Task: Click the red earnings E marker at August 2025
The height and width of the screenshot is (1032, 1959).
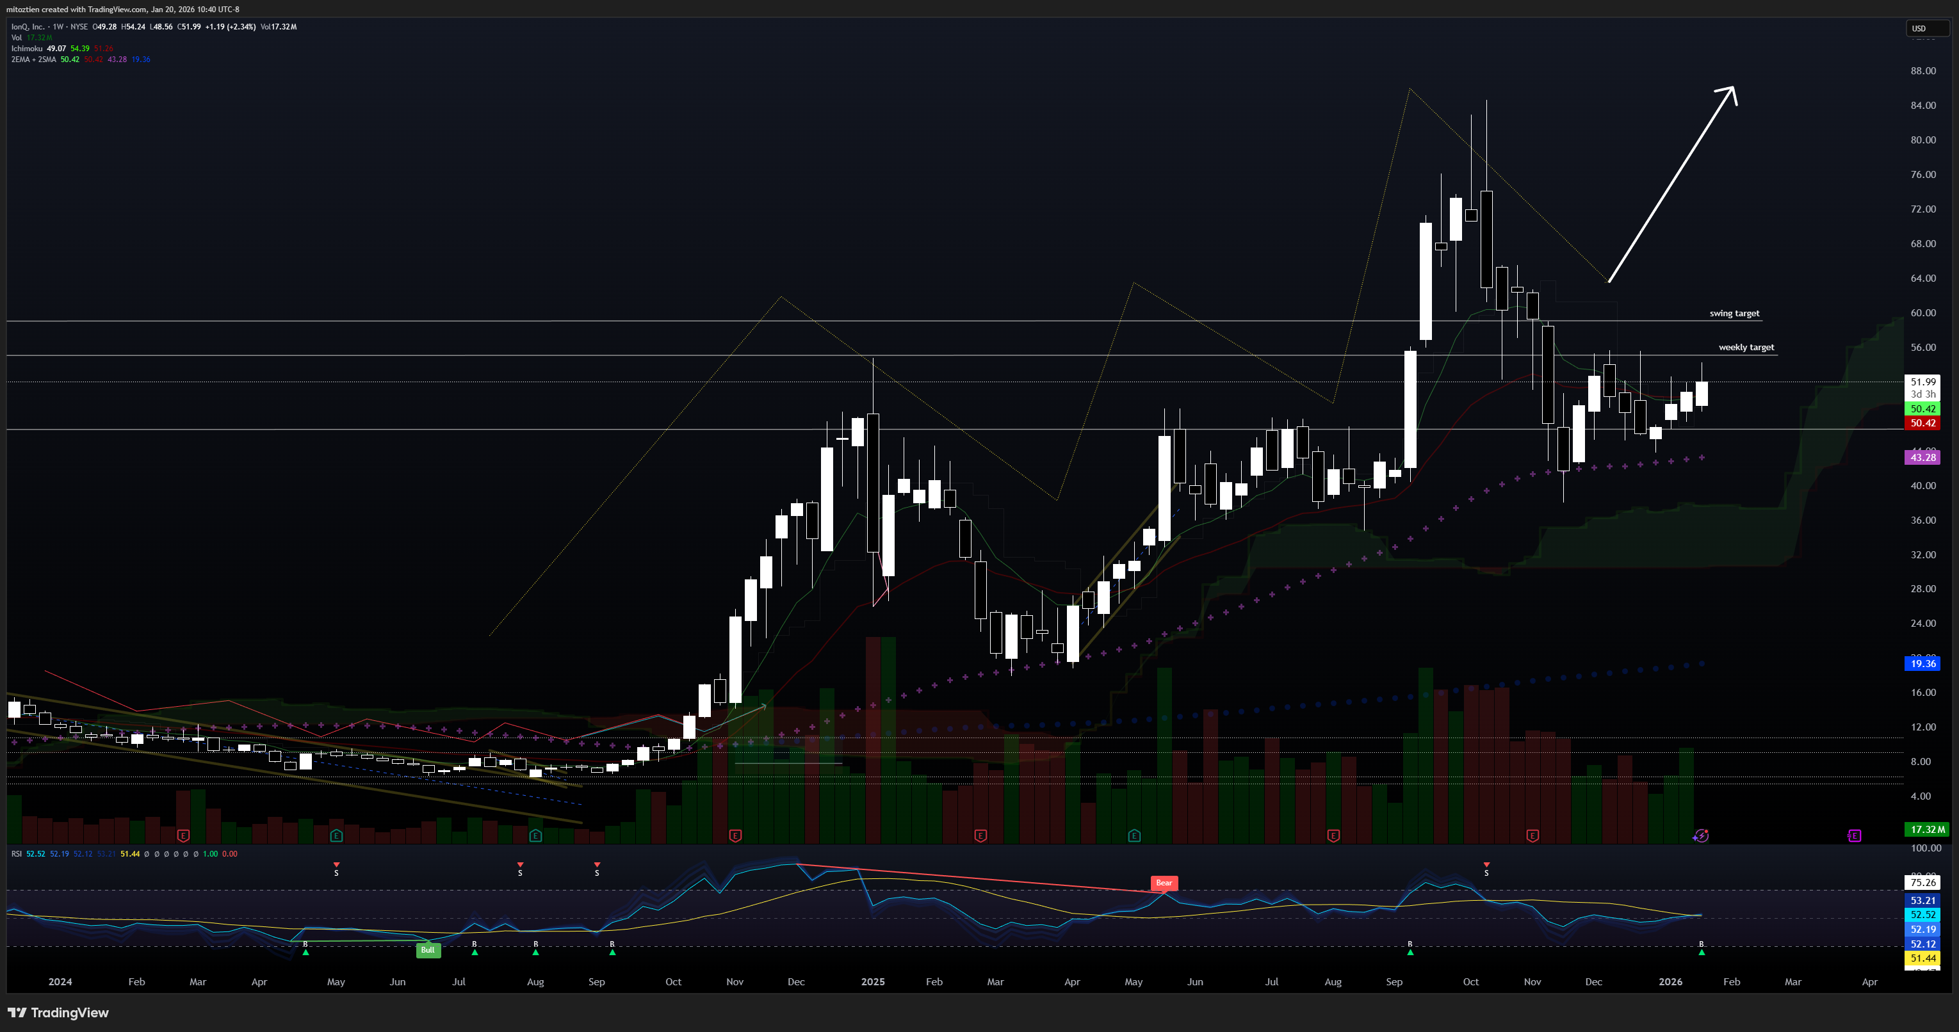Action: coord(1333,836)
